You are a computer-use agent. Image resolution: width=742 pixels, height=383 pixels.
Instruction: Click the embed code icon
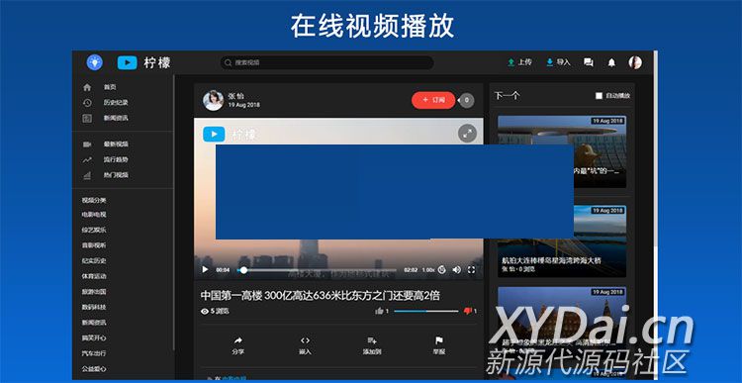[x=306, y=340]
